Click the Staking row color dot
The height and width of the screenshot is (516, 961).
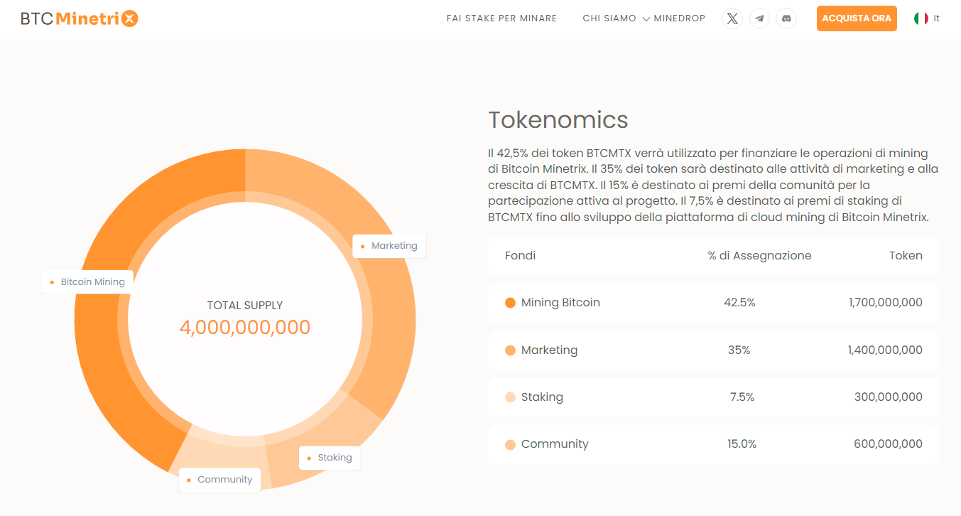tap(510, 397)
